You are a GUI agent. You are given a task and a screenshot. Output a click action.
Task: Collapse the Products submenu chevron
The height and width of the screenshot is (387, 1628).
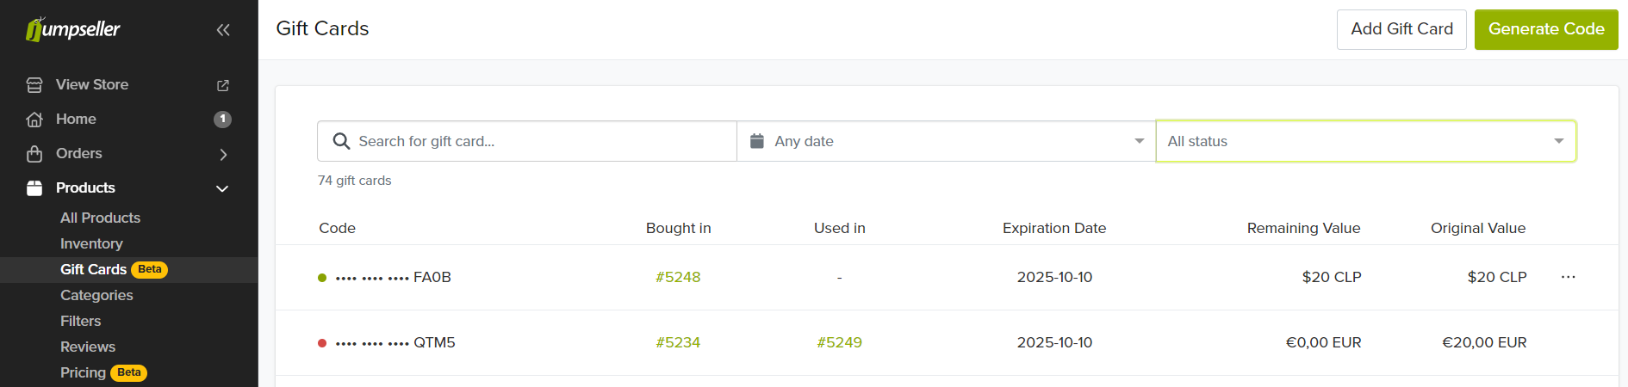[x=222, y=188]
